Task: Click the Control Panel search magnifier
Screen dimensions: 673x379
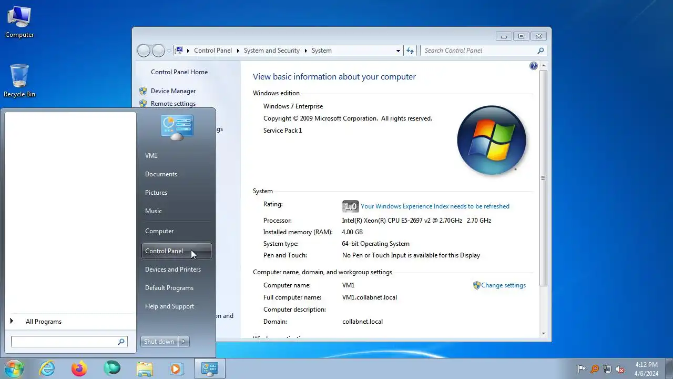Action: click(541, 51)
